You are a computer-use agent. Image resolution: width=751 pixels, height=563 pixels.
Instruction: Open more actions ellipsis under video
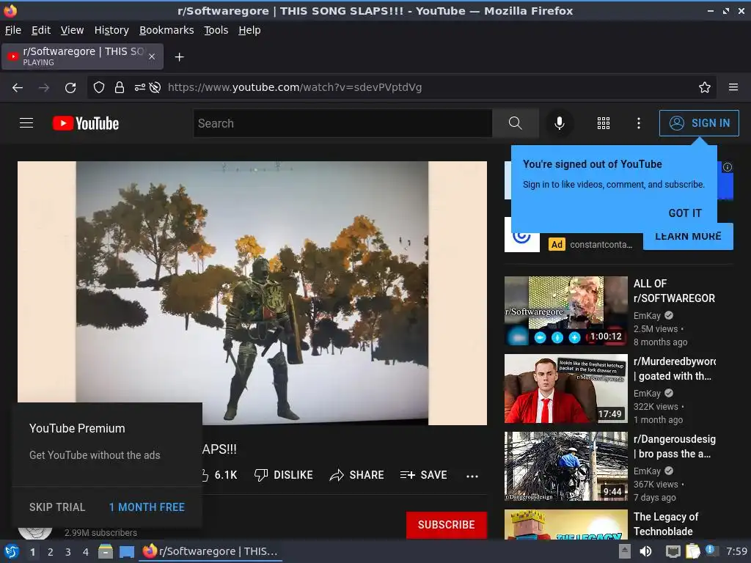pyautogui.click(x=472, y=476)
